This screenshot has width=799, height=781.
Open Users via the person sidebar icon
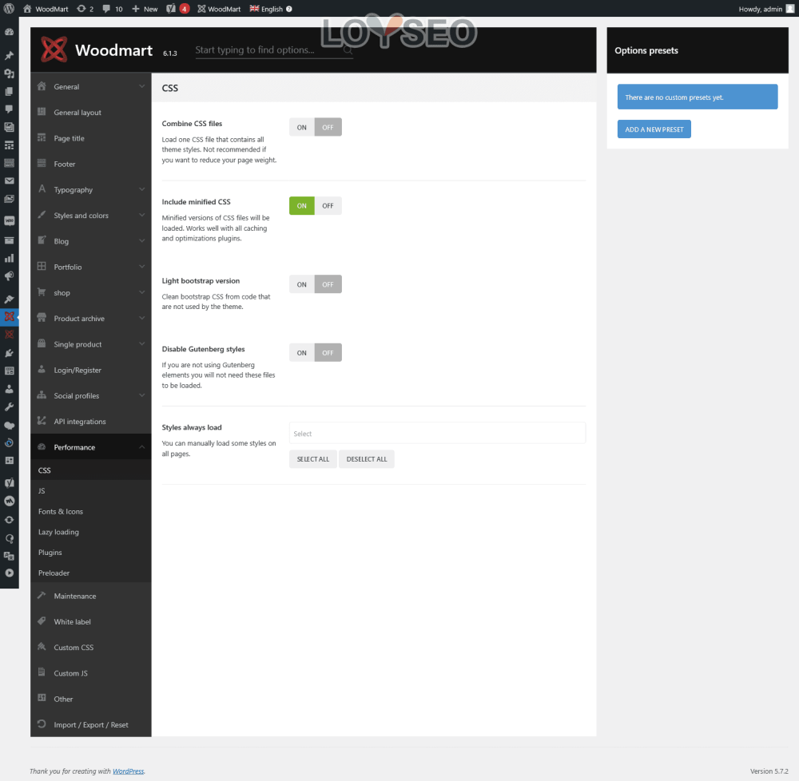point(9,389)
